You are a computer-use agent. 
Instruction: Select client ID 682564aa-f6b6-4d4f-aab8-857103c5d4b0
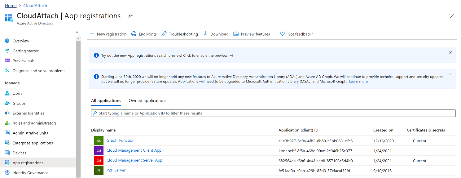tap(316, 161)
